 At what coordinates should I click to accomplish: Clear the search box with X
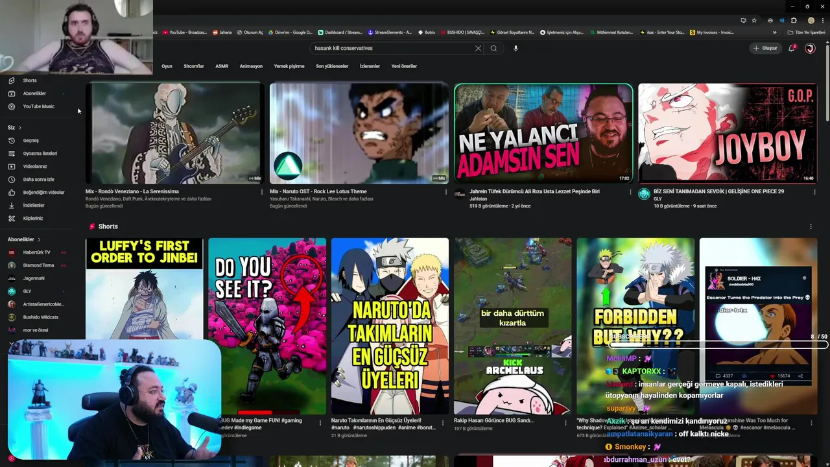point(478,48)
